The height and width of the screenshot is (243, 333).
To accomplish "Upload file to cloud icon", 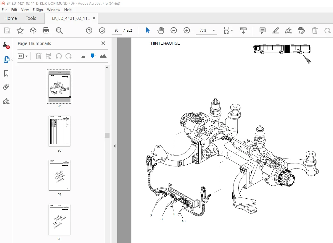I will click(x=33, y=30).
